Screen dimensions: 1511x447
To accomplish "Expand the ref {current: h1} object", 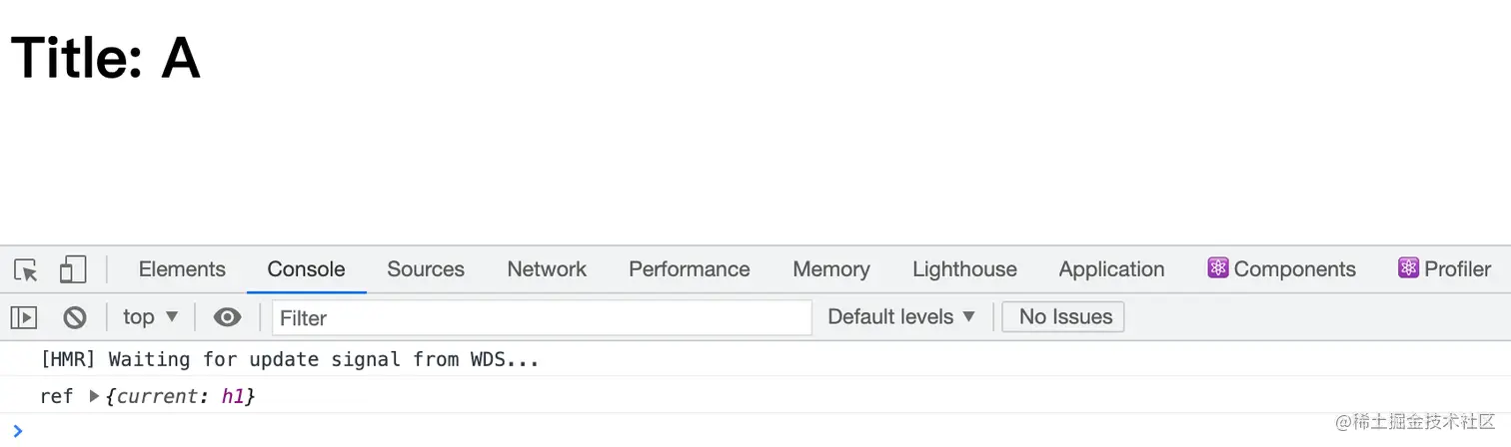I will pos(94,396).
